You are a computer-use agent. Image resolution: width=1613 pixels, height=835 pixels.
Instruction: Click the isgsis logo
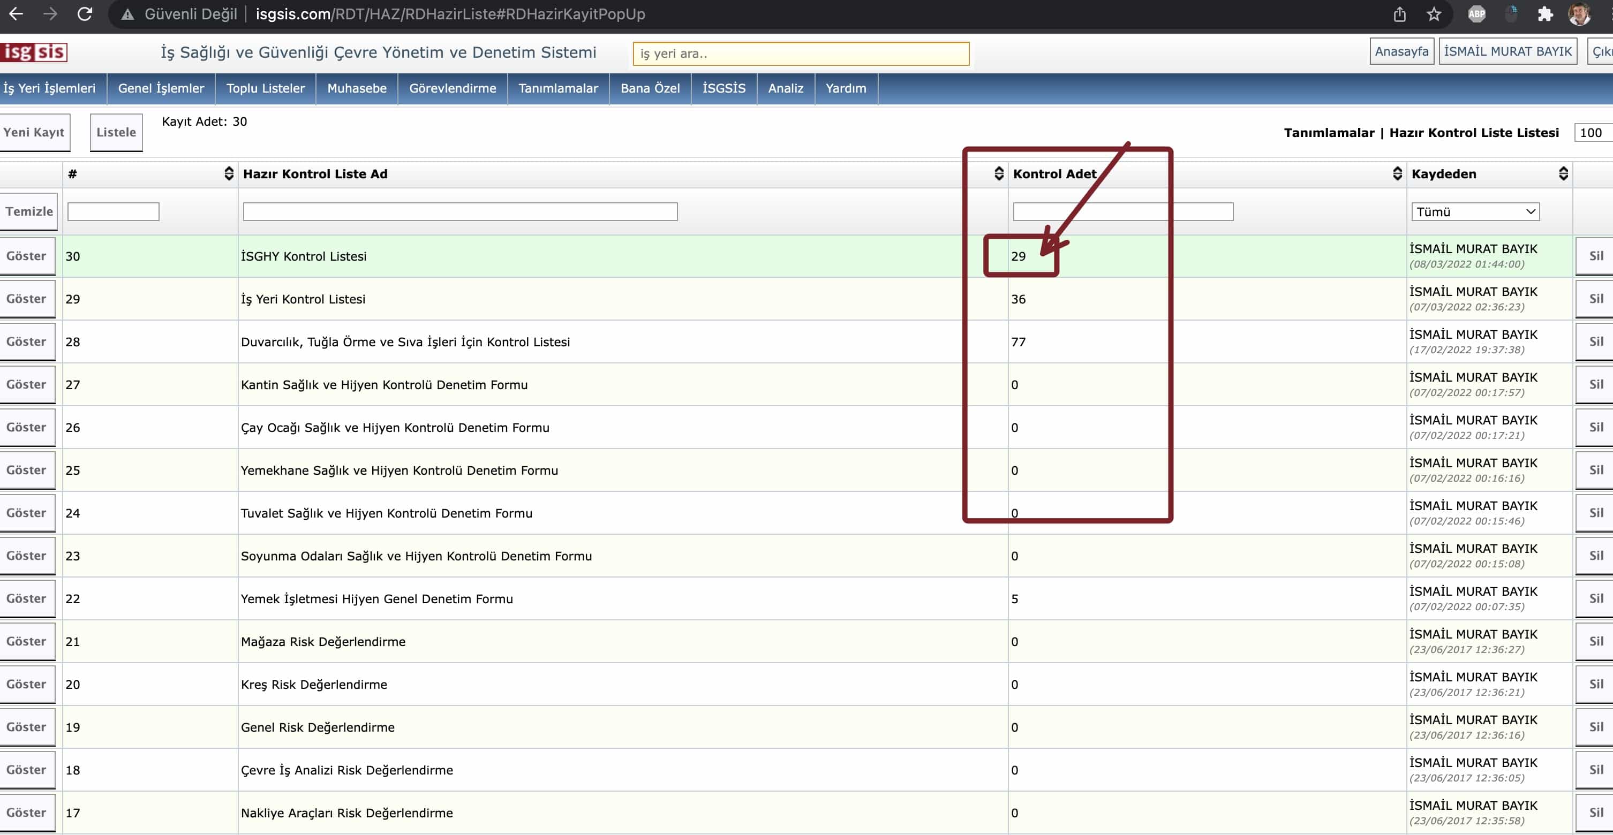(x=34, y=52)
